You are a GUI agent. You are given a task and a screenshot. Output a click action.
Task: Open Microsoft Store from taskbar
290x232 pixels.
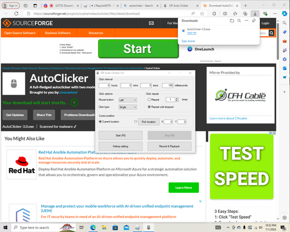pyautogui.click(x=115, y=227)
